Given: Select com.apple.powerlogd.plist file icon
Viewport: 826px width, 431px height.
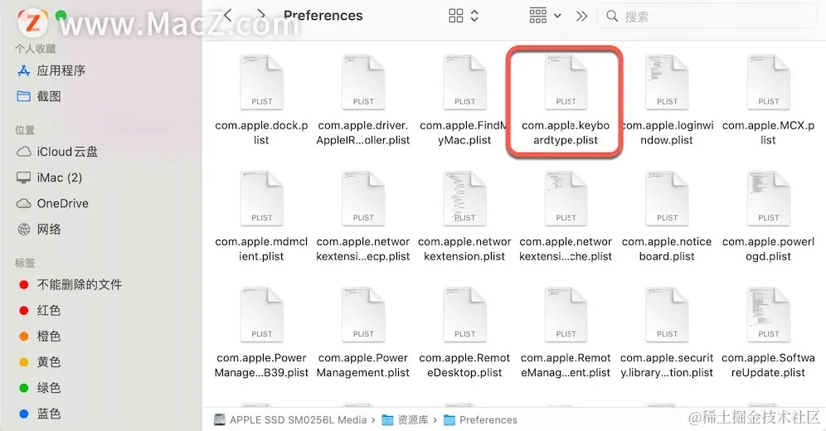Looking at the screenshot, I should click(769, 198).
